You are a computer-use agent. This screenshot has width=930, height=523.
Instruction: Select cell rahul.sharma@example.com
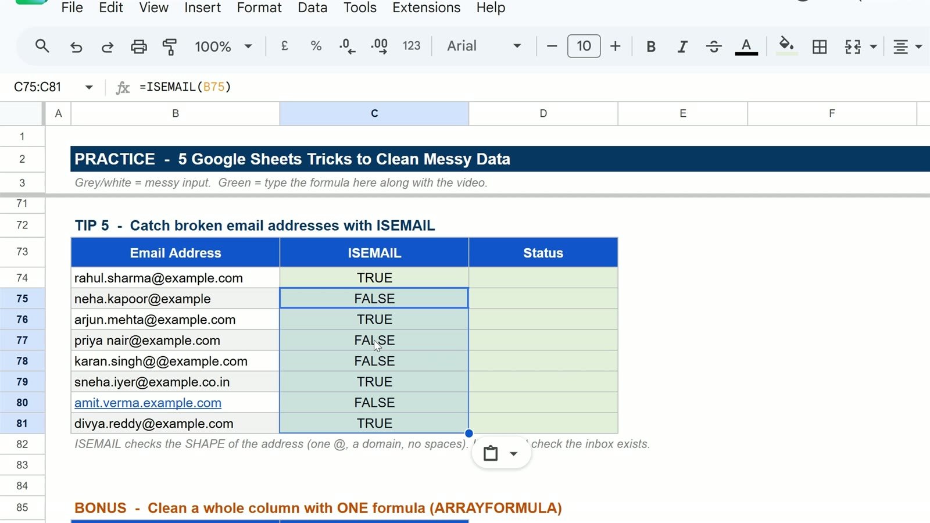click(176, 278)
